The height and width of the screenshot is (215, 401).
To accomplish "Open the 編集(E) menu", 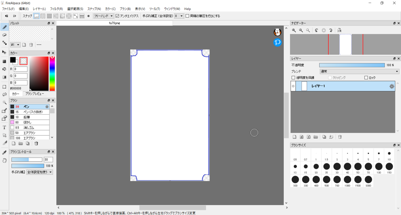I will pos(24,9).
